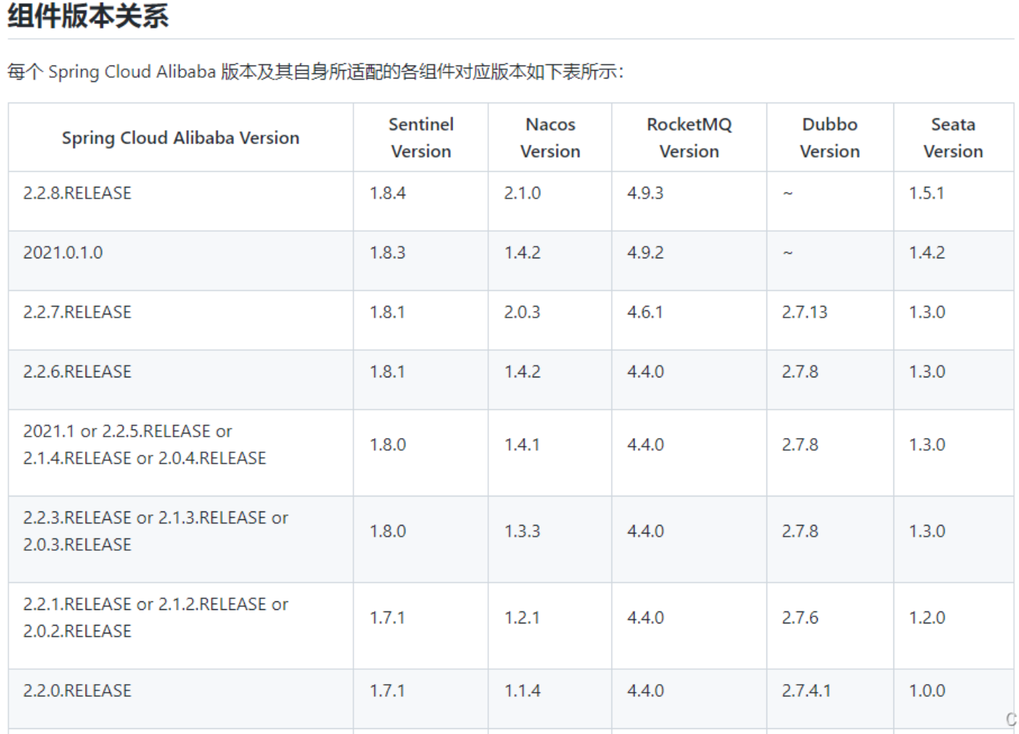1019x734 pixels.
Task: Select the 2.2.8.RELEASE version cell
Action: (x=77, y=193)
